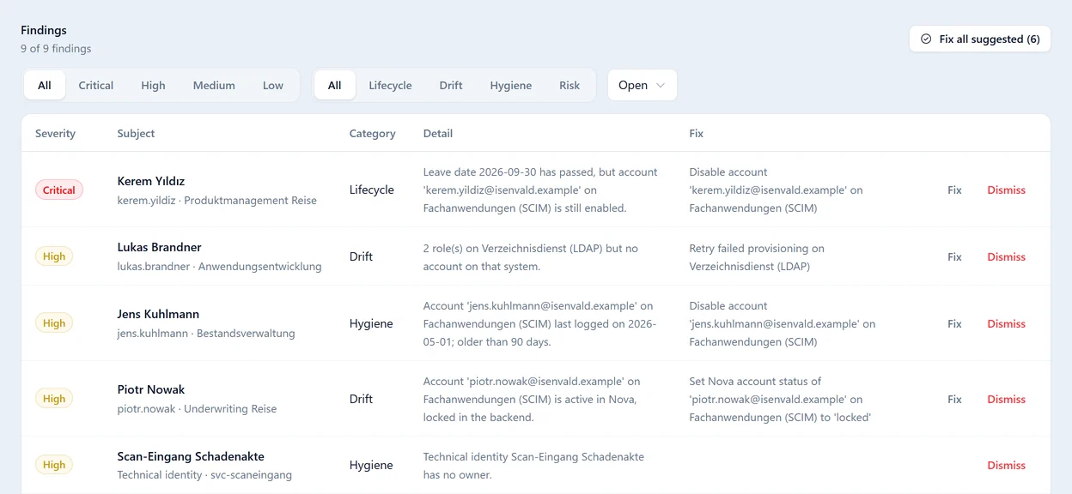Click 'lukas.brandner · Anwendungsentwicklung' subtext
1072x494 pixels.
click(220, 267)
